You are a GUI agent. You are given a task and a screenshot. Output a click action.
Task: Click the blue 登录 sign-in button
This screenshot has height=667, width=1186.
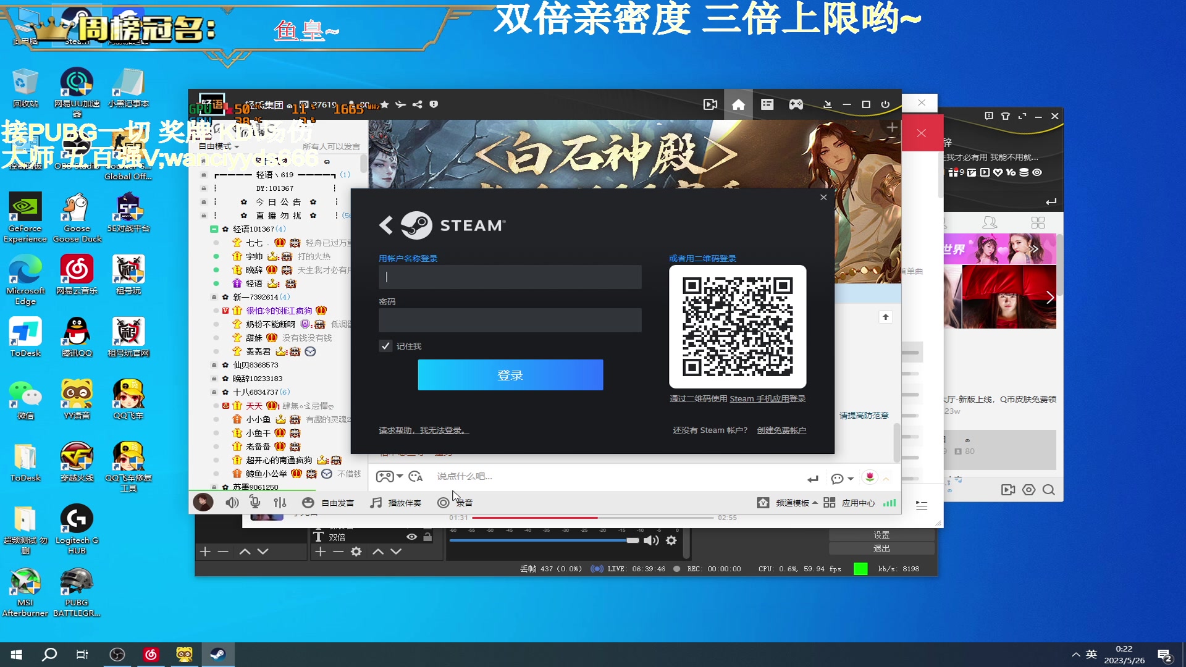point(510,375)
